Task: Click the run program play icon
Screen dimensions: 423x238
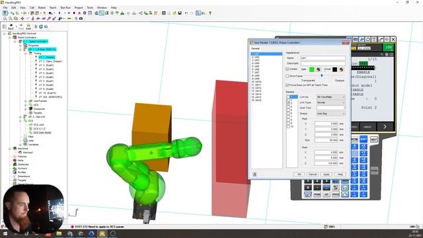Action: point(59,13)
